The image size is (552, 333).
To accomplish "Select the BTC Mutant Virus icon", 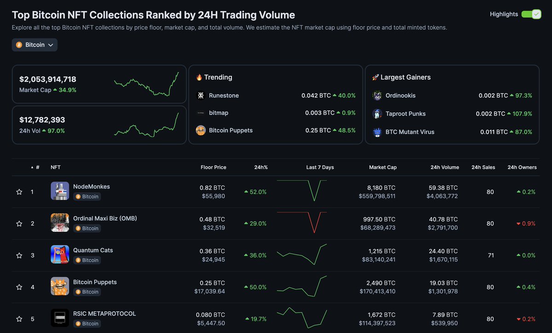I will click(x=377, y=132).
